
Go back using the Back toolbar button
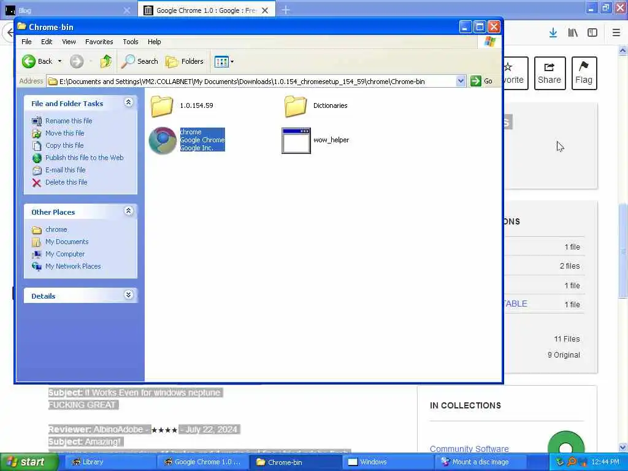pyautogui.click(x=37, y=61)
